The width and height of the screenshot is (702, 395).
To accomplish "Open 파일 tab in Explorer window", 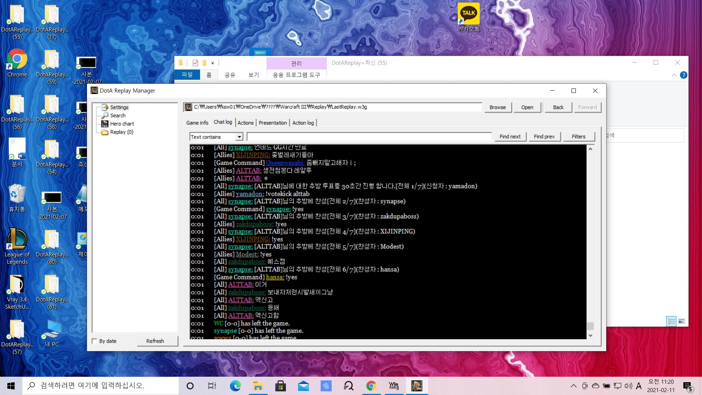I will tap(187, 75).
